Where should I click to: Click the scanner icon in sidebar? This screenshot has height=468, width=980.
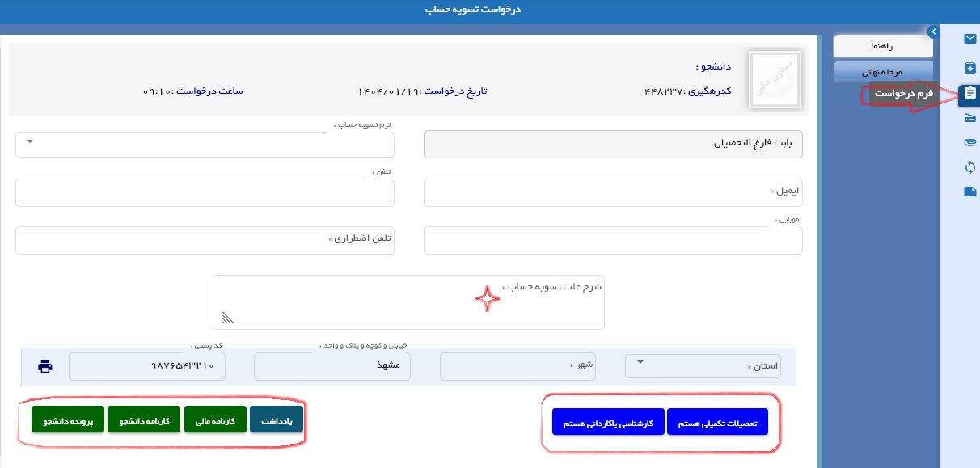(969, 119)
